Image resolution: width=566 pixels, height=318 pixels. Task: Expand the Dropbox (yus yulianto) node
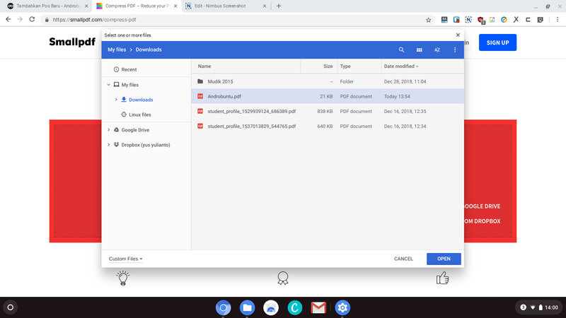point(109,145)
